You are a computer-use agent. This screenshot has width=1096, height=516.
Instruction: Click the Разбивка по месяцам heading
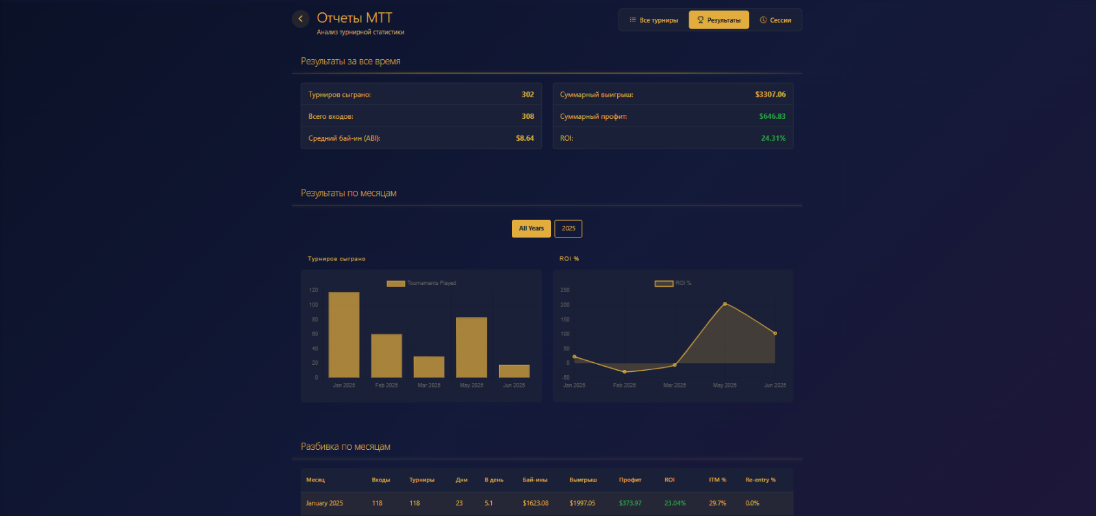coord(346,447)
